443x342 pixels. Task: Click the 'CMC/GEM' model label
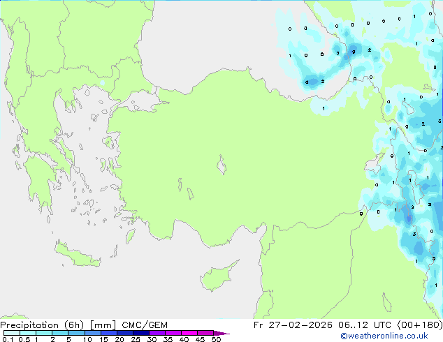click(x=145, y=325)
